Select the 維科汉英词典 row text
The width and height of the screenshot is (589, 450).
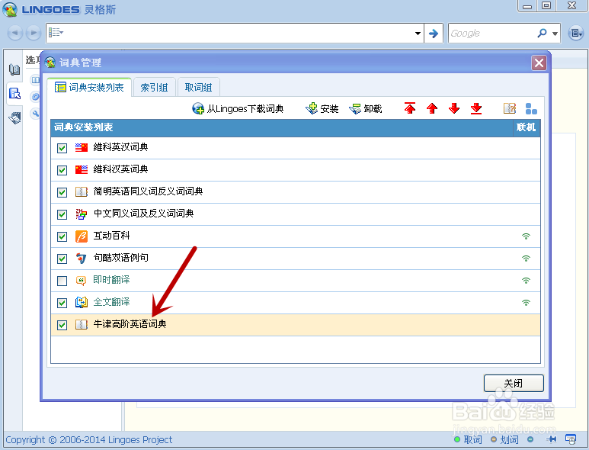120,169
